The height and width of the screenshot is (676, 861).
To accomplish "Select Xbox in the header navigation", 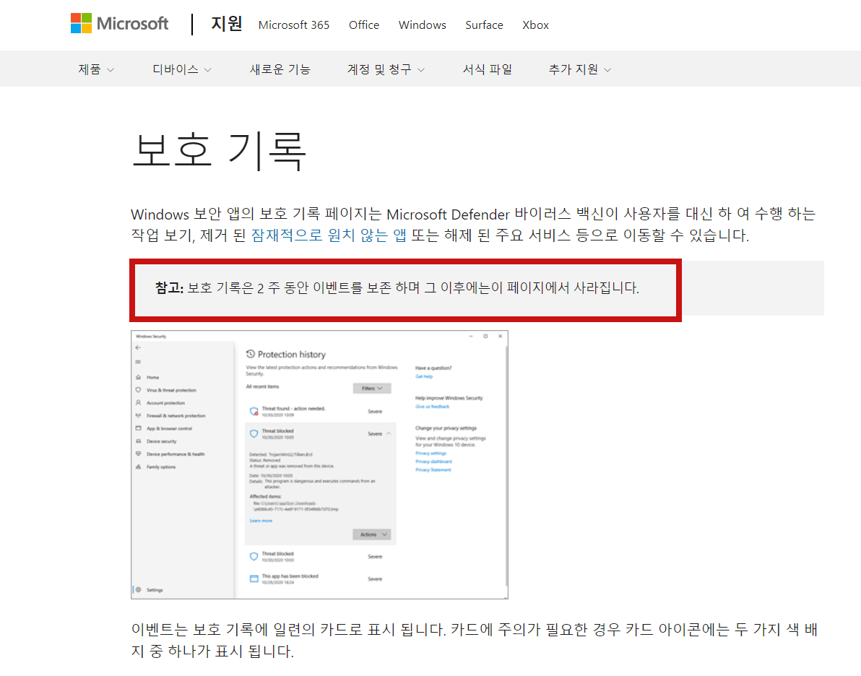I will coord(535,25).
